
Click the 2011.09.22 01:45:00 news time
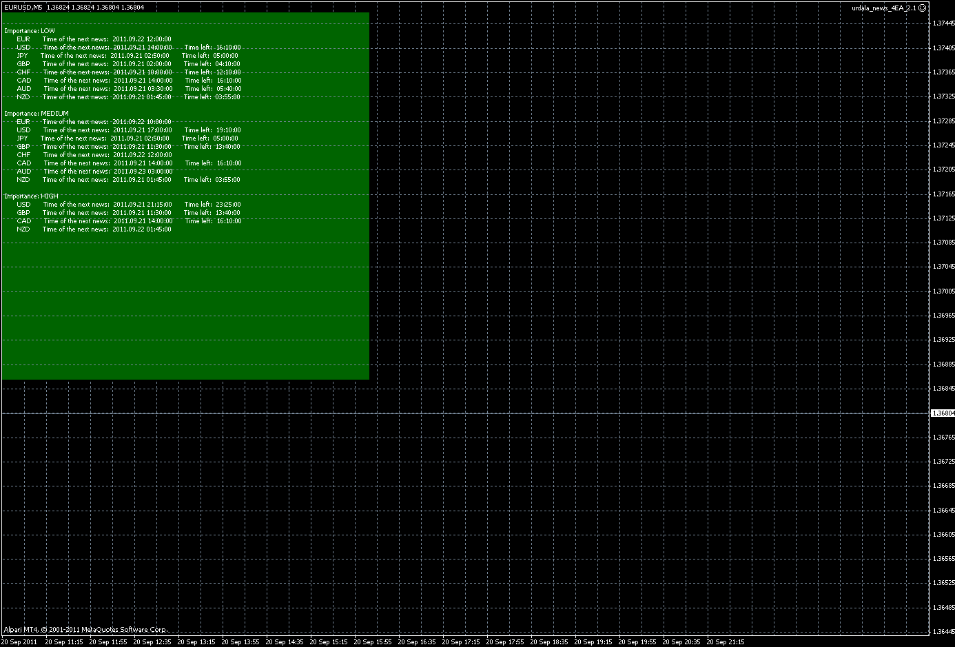tap(142, 229)
